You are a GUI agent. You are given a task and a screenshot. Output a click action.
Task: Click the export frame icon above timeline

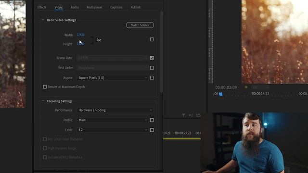click(x=198, y=115)
